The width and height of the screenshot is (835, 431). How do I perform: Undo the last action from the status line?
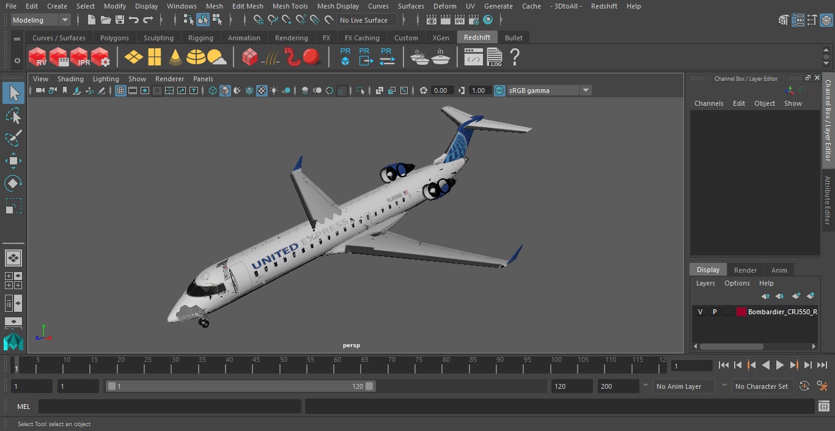coord(134,20)
